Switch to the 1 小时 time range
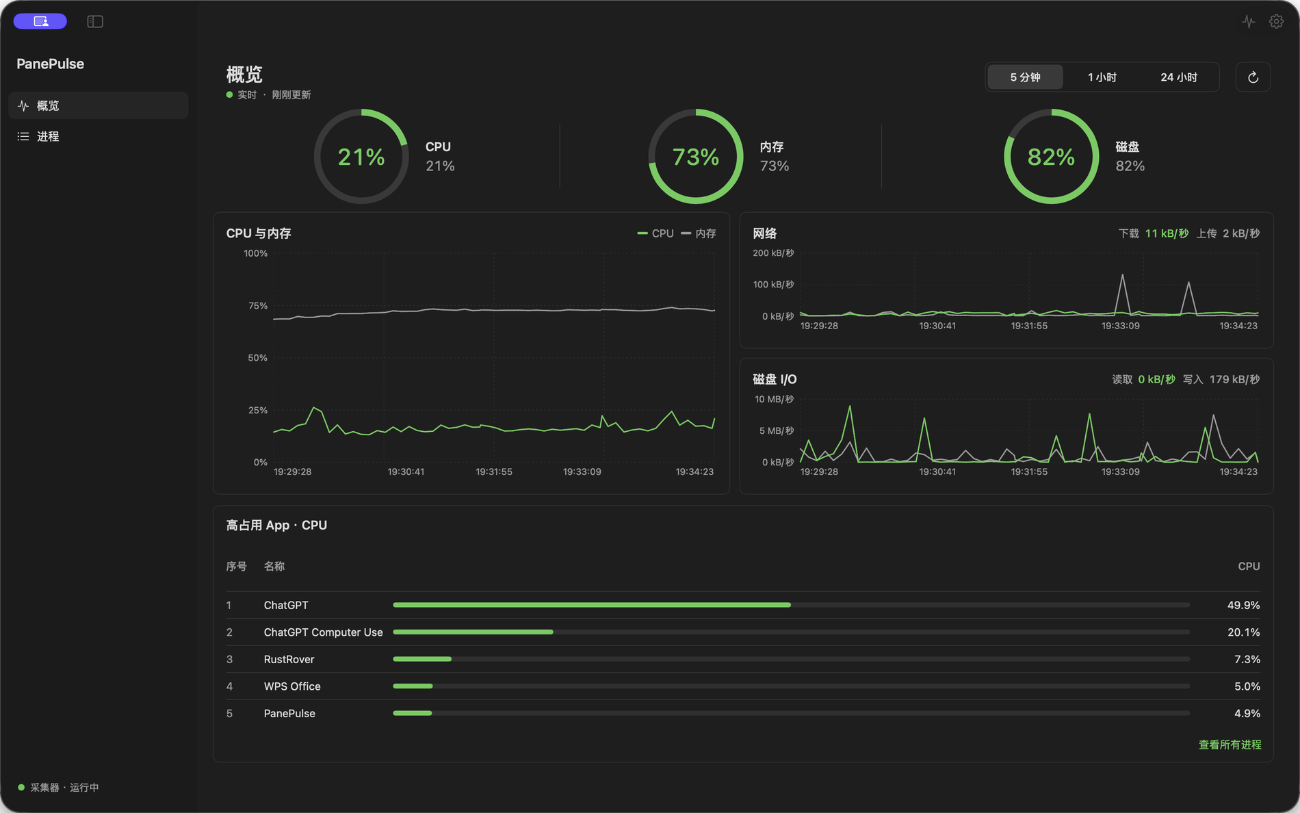This screenshot has width=1300, height=813. click(x=1102, y=77)
